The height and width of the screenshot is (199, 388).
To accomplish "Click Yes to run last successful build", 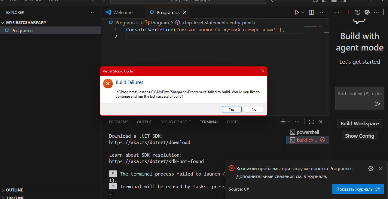I will pos(232,109).
